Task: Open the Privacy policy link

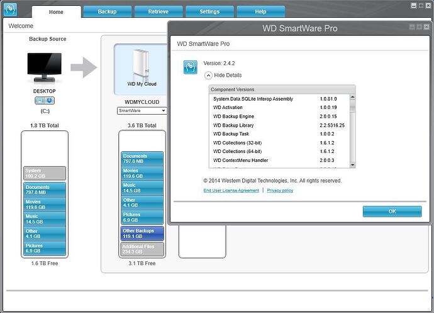Action: (280, 190)
